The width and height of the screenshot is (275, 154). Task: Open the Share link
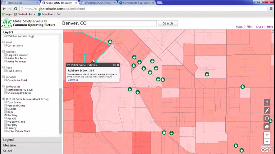click(260, 27)
